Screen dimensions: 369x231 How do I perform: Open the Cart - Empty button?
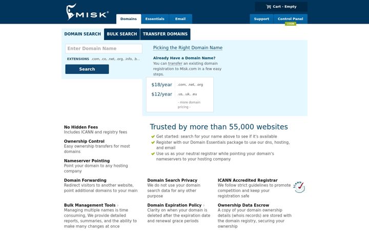click(x=281, y=7)
